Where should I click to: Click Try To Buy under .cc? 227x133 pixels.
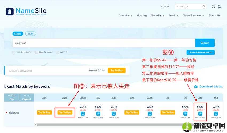click(x=168, y=112)
